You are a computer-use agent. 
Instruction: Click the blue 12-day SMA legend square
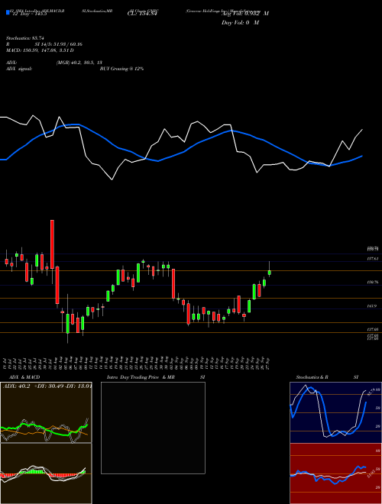pyautogui.click(x=8, y=13)
